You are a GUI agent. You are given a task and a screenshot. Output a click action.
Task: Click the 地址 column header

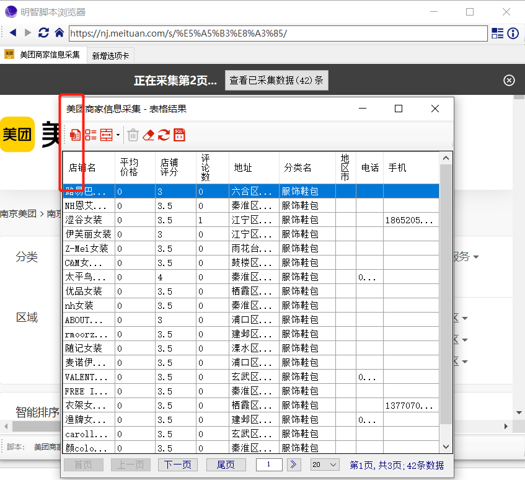tap(254, 167)
